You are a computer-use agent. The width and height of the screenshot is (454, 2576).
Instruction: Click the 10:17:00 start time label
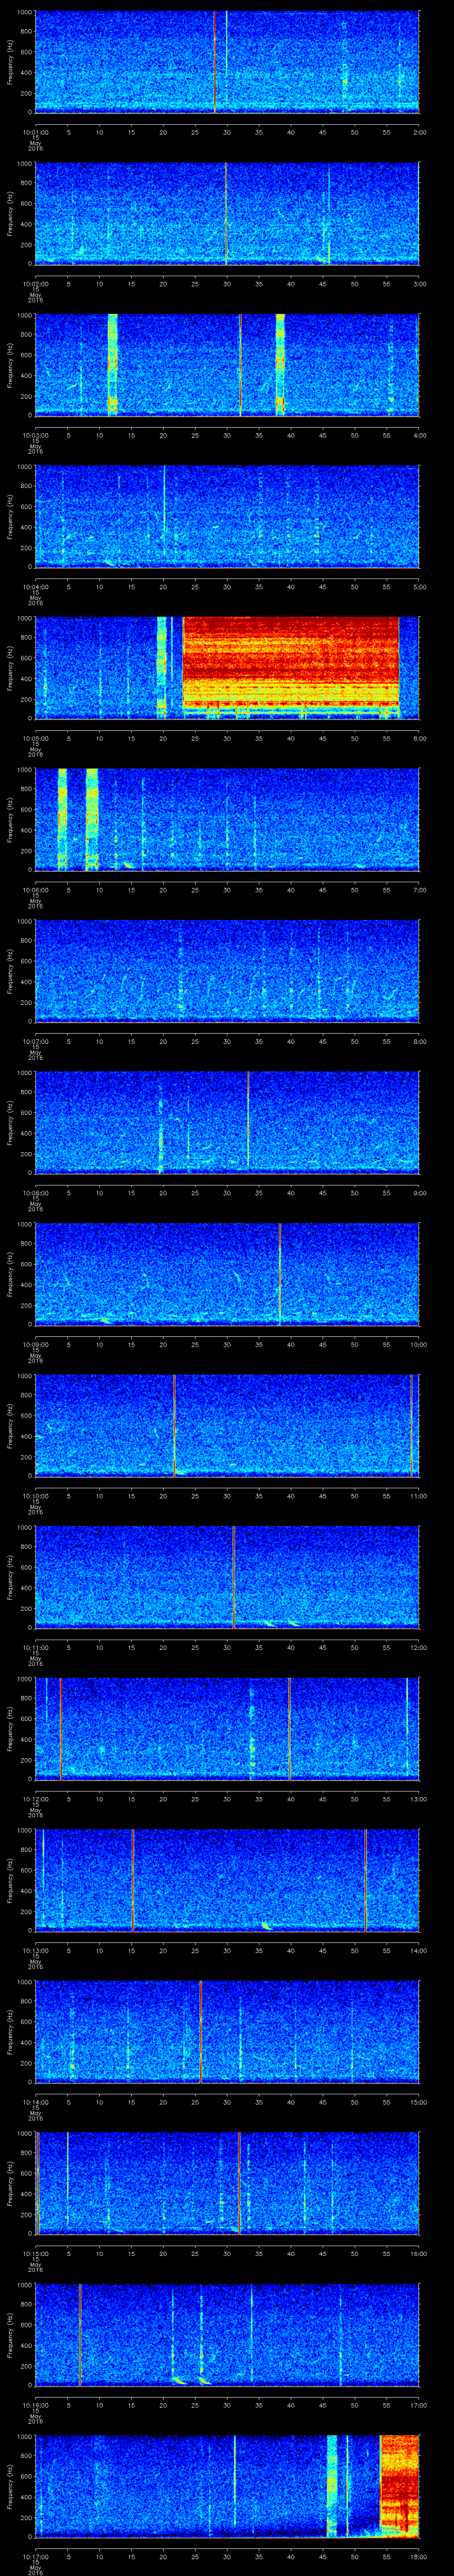36,2555
